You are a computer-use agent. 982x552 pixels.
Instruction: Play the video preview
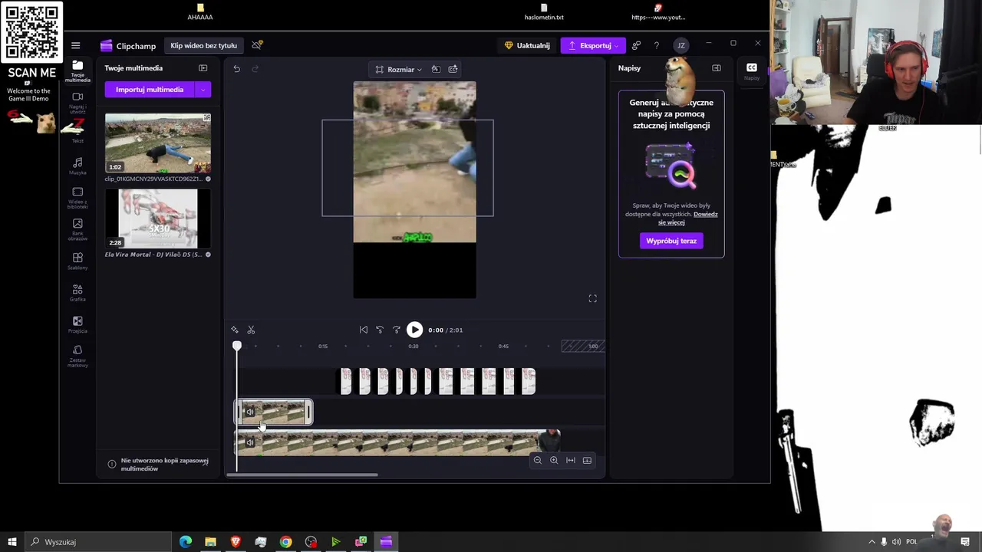pos(414,330)
